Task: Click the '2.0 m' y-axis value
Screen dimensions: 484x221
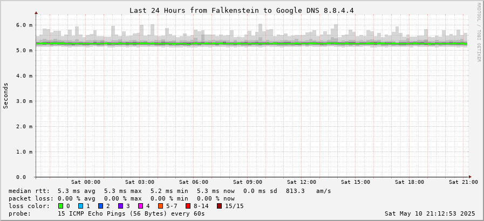Action: tap(24, 126)
